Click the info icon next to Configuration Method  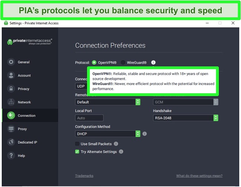point(145,134)
